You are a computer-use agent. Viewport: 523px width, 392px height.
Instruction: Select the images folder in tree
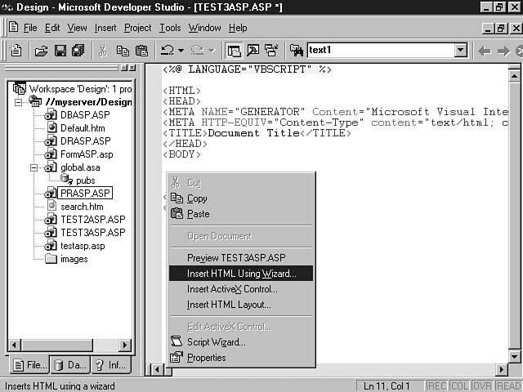point(74,259)
